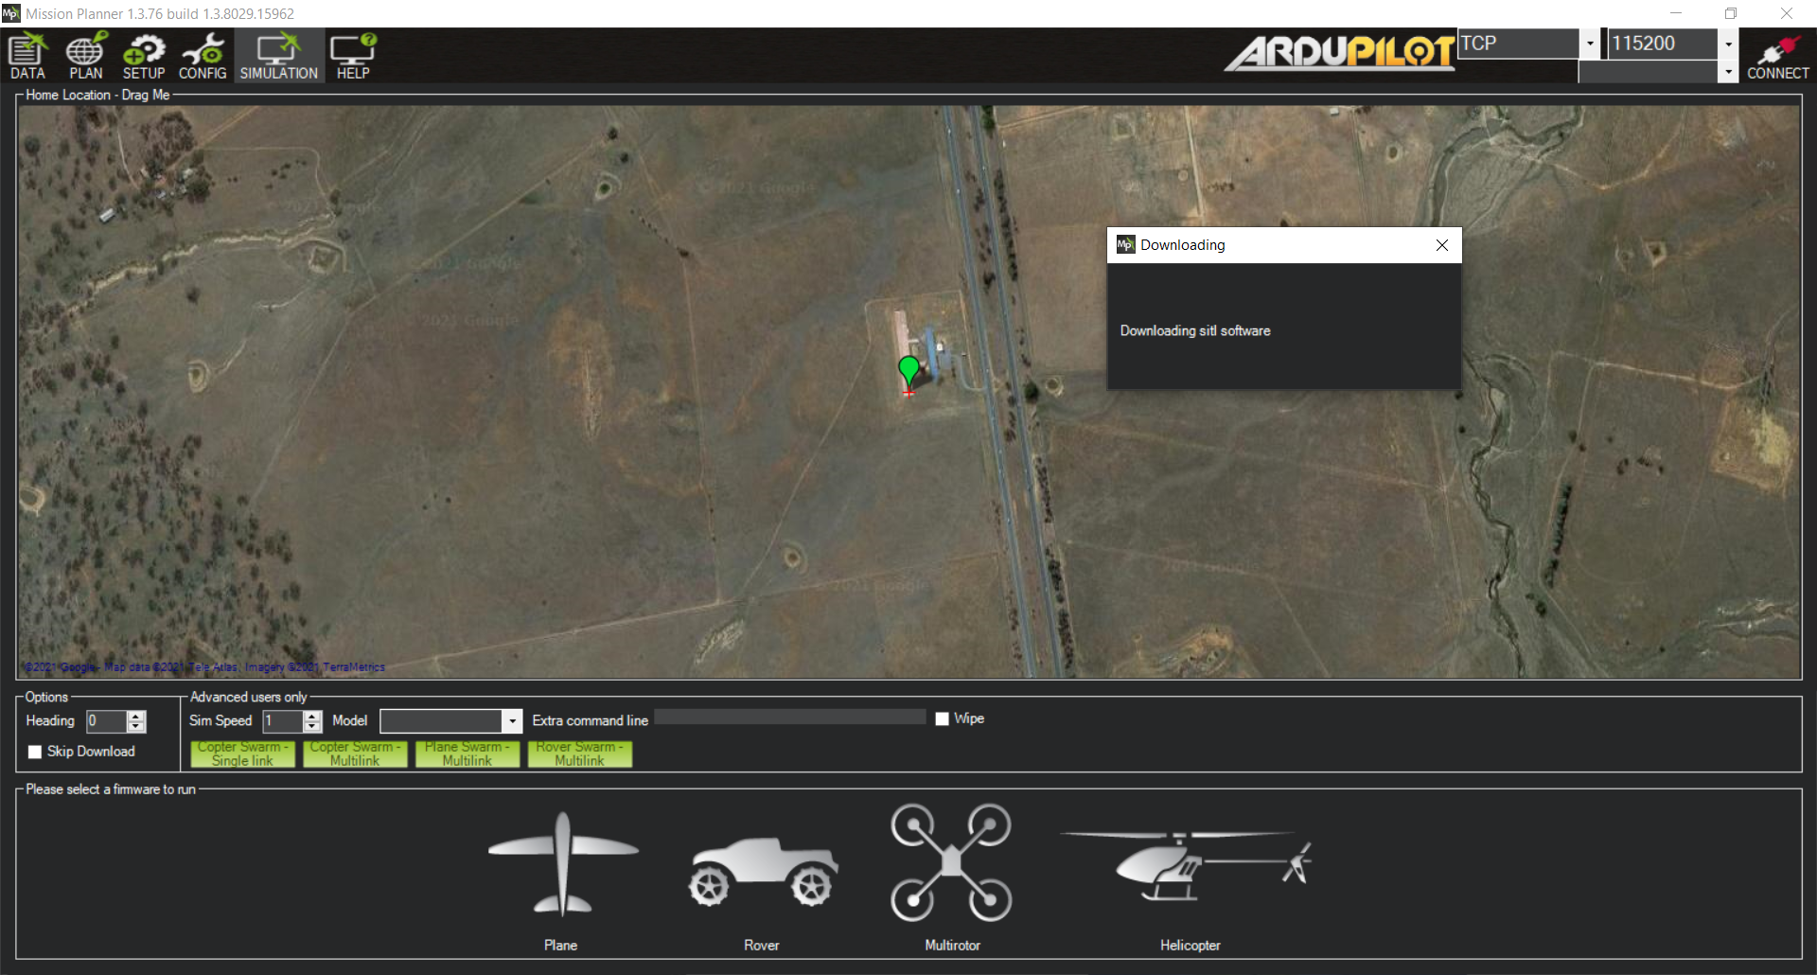Increase the Heading value with the up stepper
1817x975 pixels.
click(x=137, y=716)
